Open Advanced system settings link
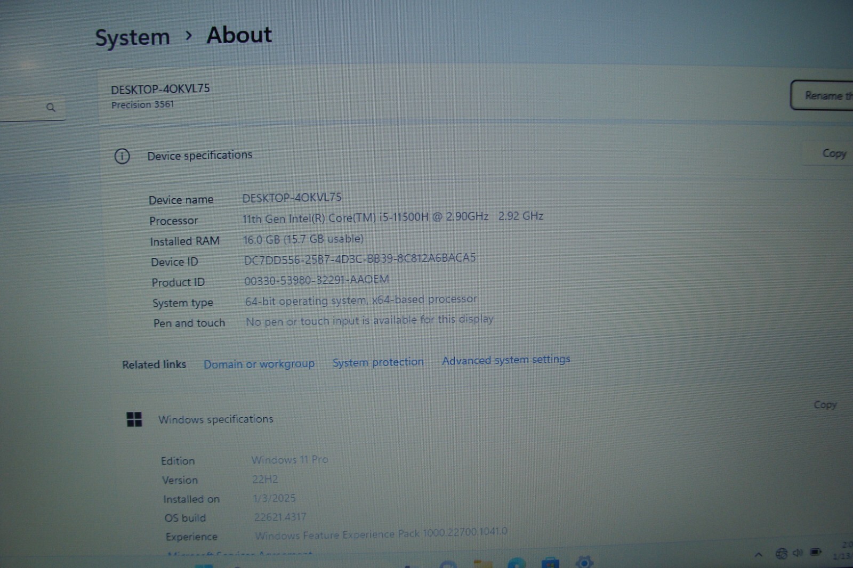The image size is (853, 568). coord(506,360)
